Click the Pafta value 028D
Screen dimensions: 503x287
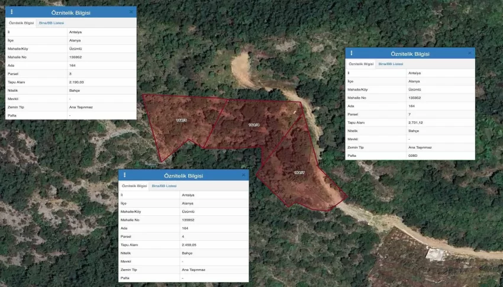tap(413, 156)
